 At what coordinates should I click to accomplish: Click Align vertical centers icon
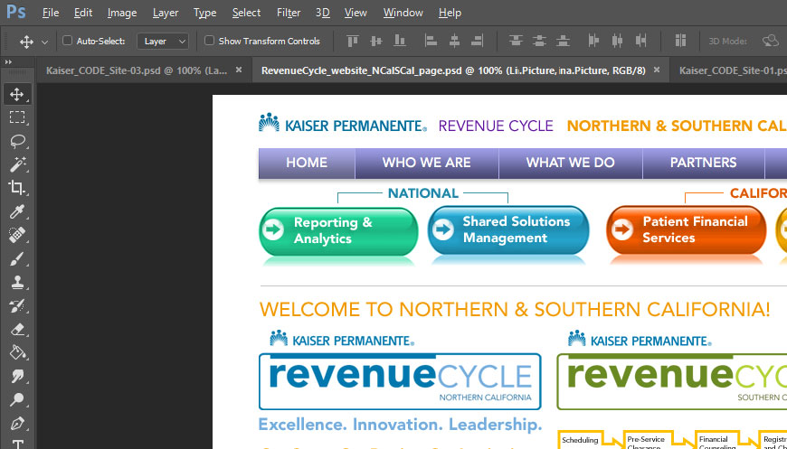tap(376, 41)
